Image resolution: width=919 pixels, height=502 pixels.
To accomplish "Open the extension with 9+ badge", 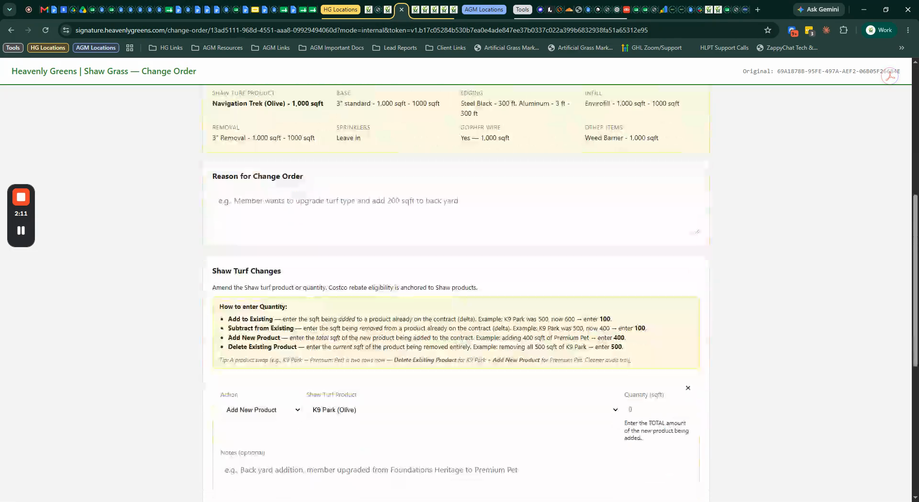I will (x=793, y=31).
